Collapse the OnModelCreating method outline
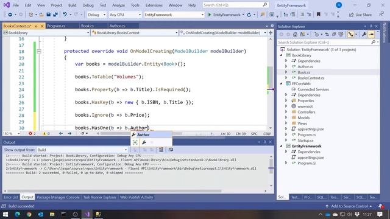Screen dimensions: 390x219 (x=39, y=51)
